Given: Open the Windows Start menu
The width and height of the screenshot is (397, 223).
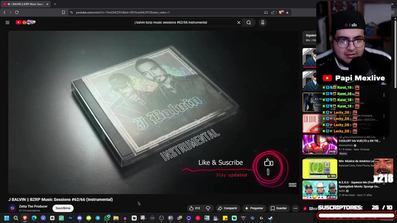Looking at the screenshot, I should point(7,218).
